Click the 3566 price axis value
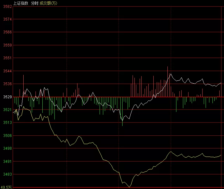This screenshot has height=189, width=224. [x=7, y=32]
